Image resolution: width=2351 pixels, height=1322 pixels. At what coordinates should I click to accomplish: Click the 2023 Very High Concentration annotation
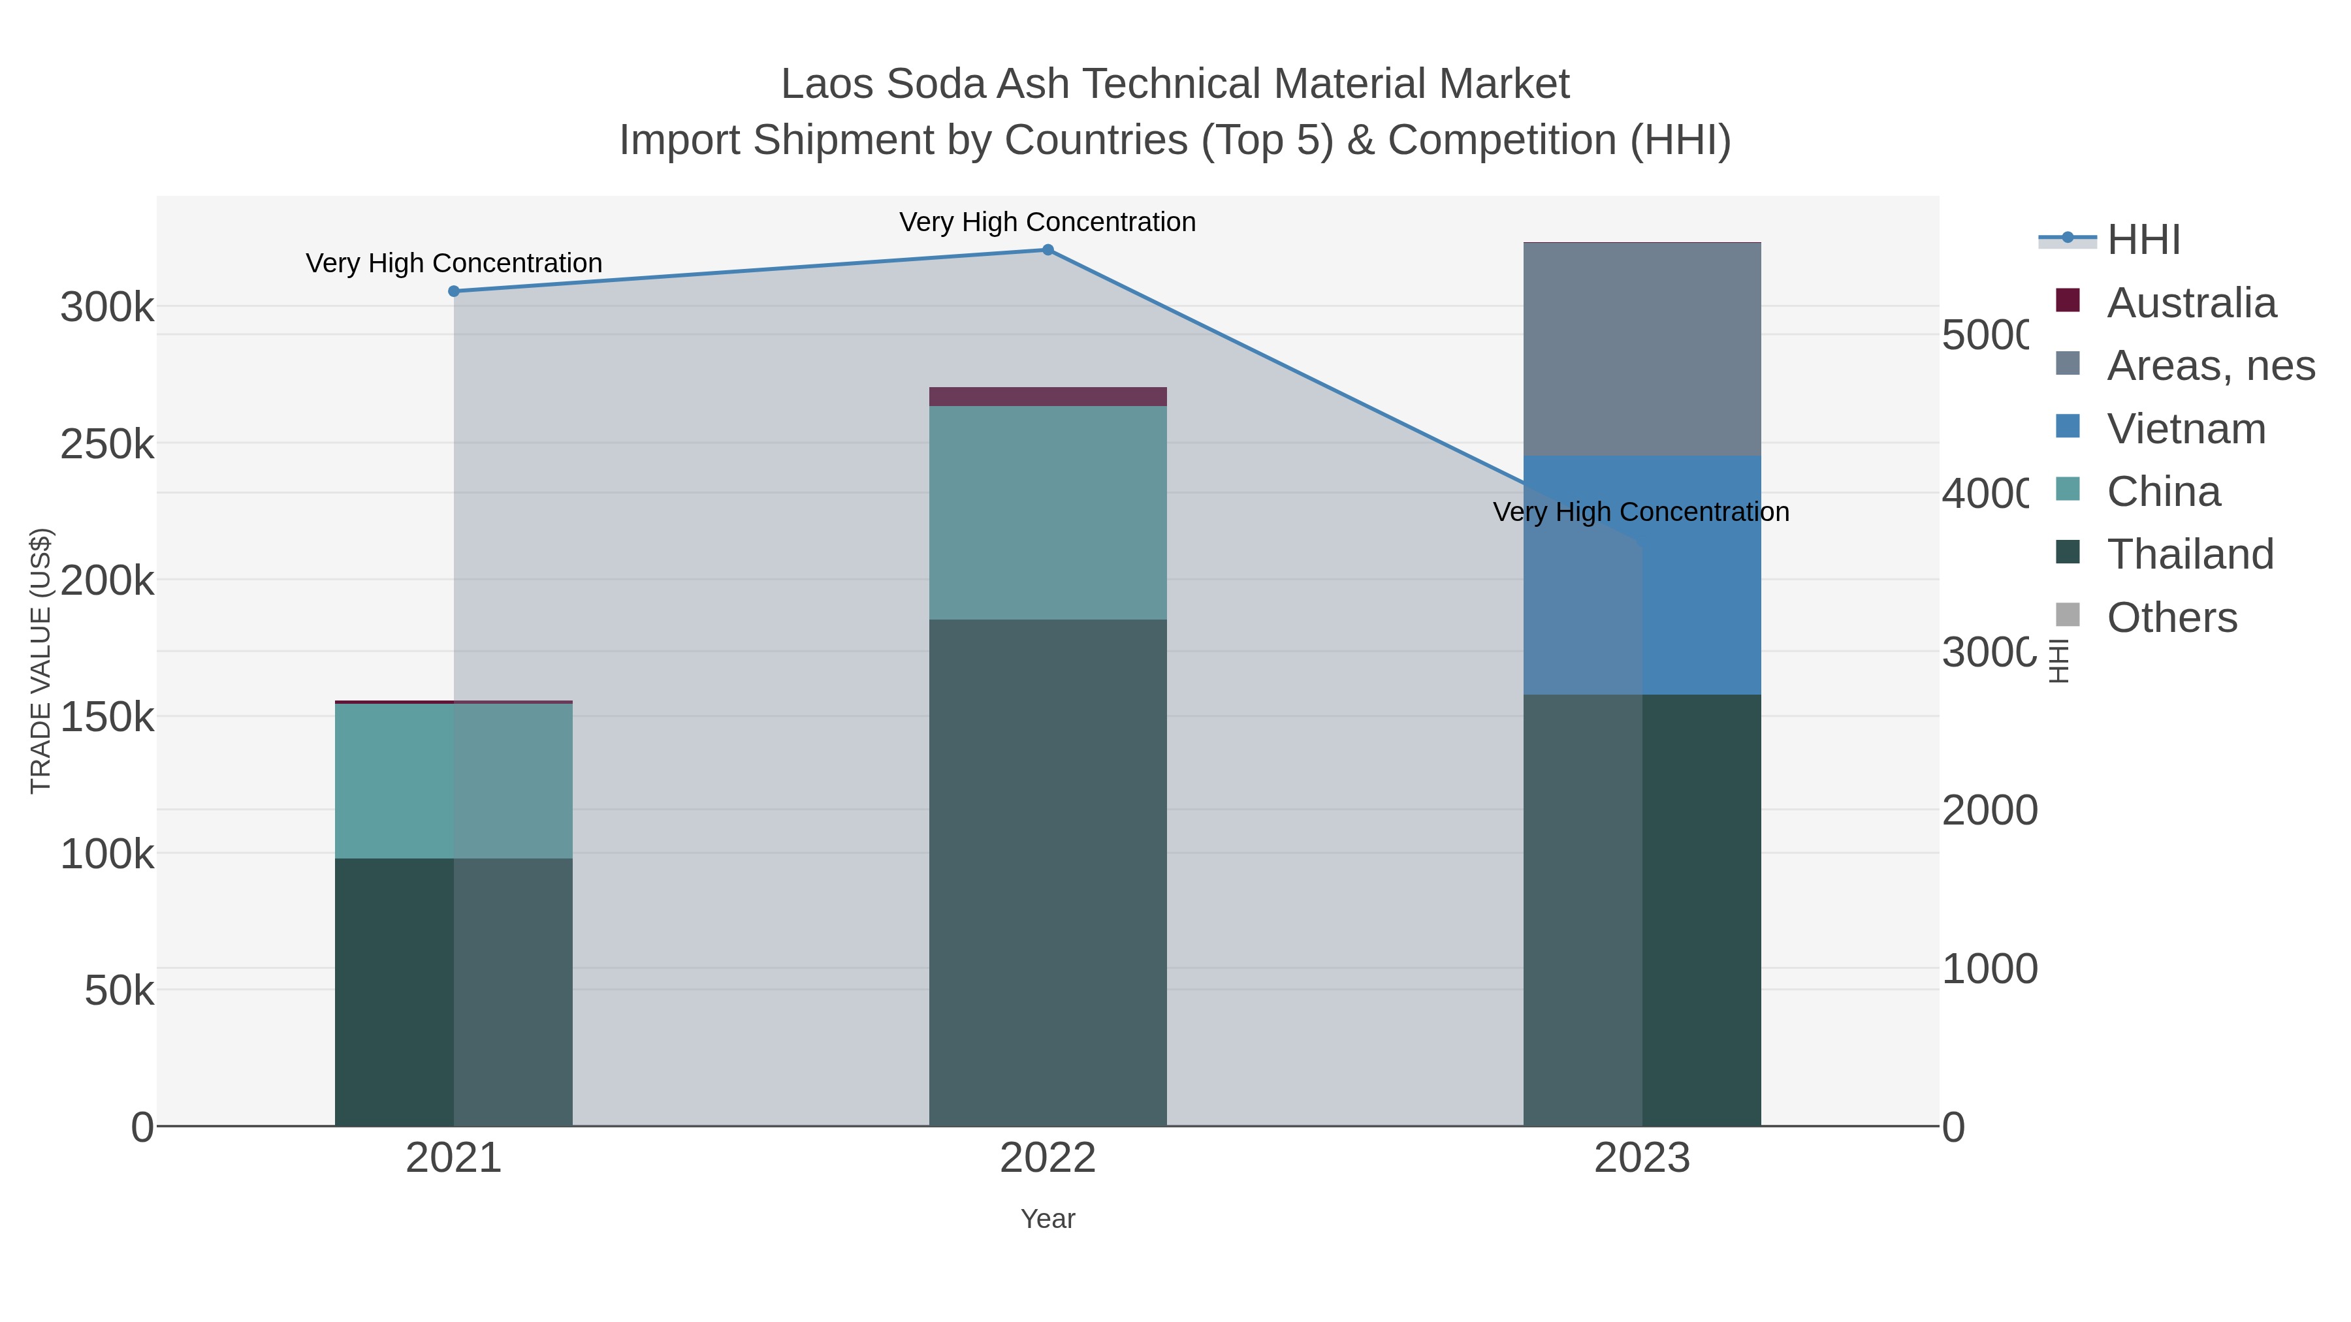1641,512
